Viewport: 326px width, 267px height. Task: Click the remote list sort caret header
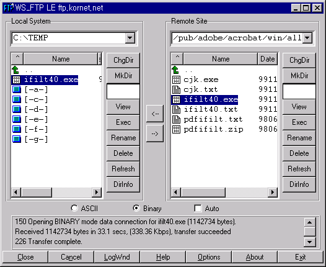[177, 59]
